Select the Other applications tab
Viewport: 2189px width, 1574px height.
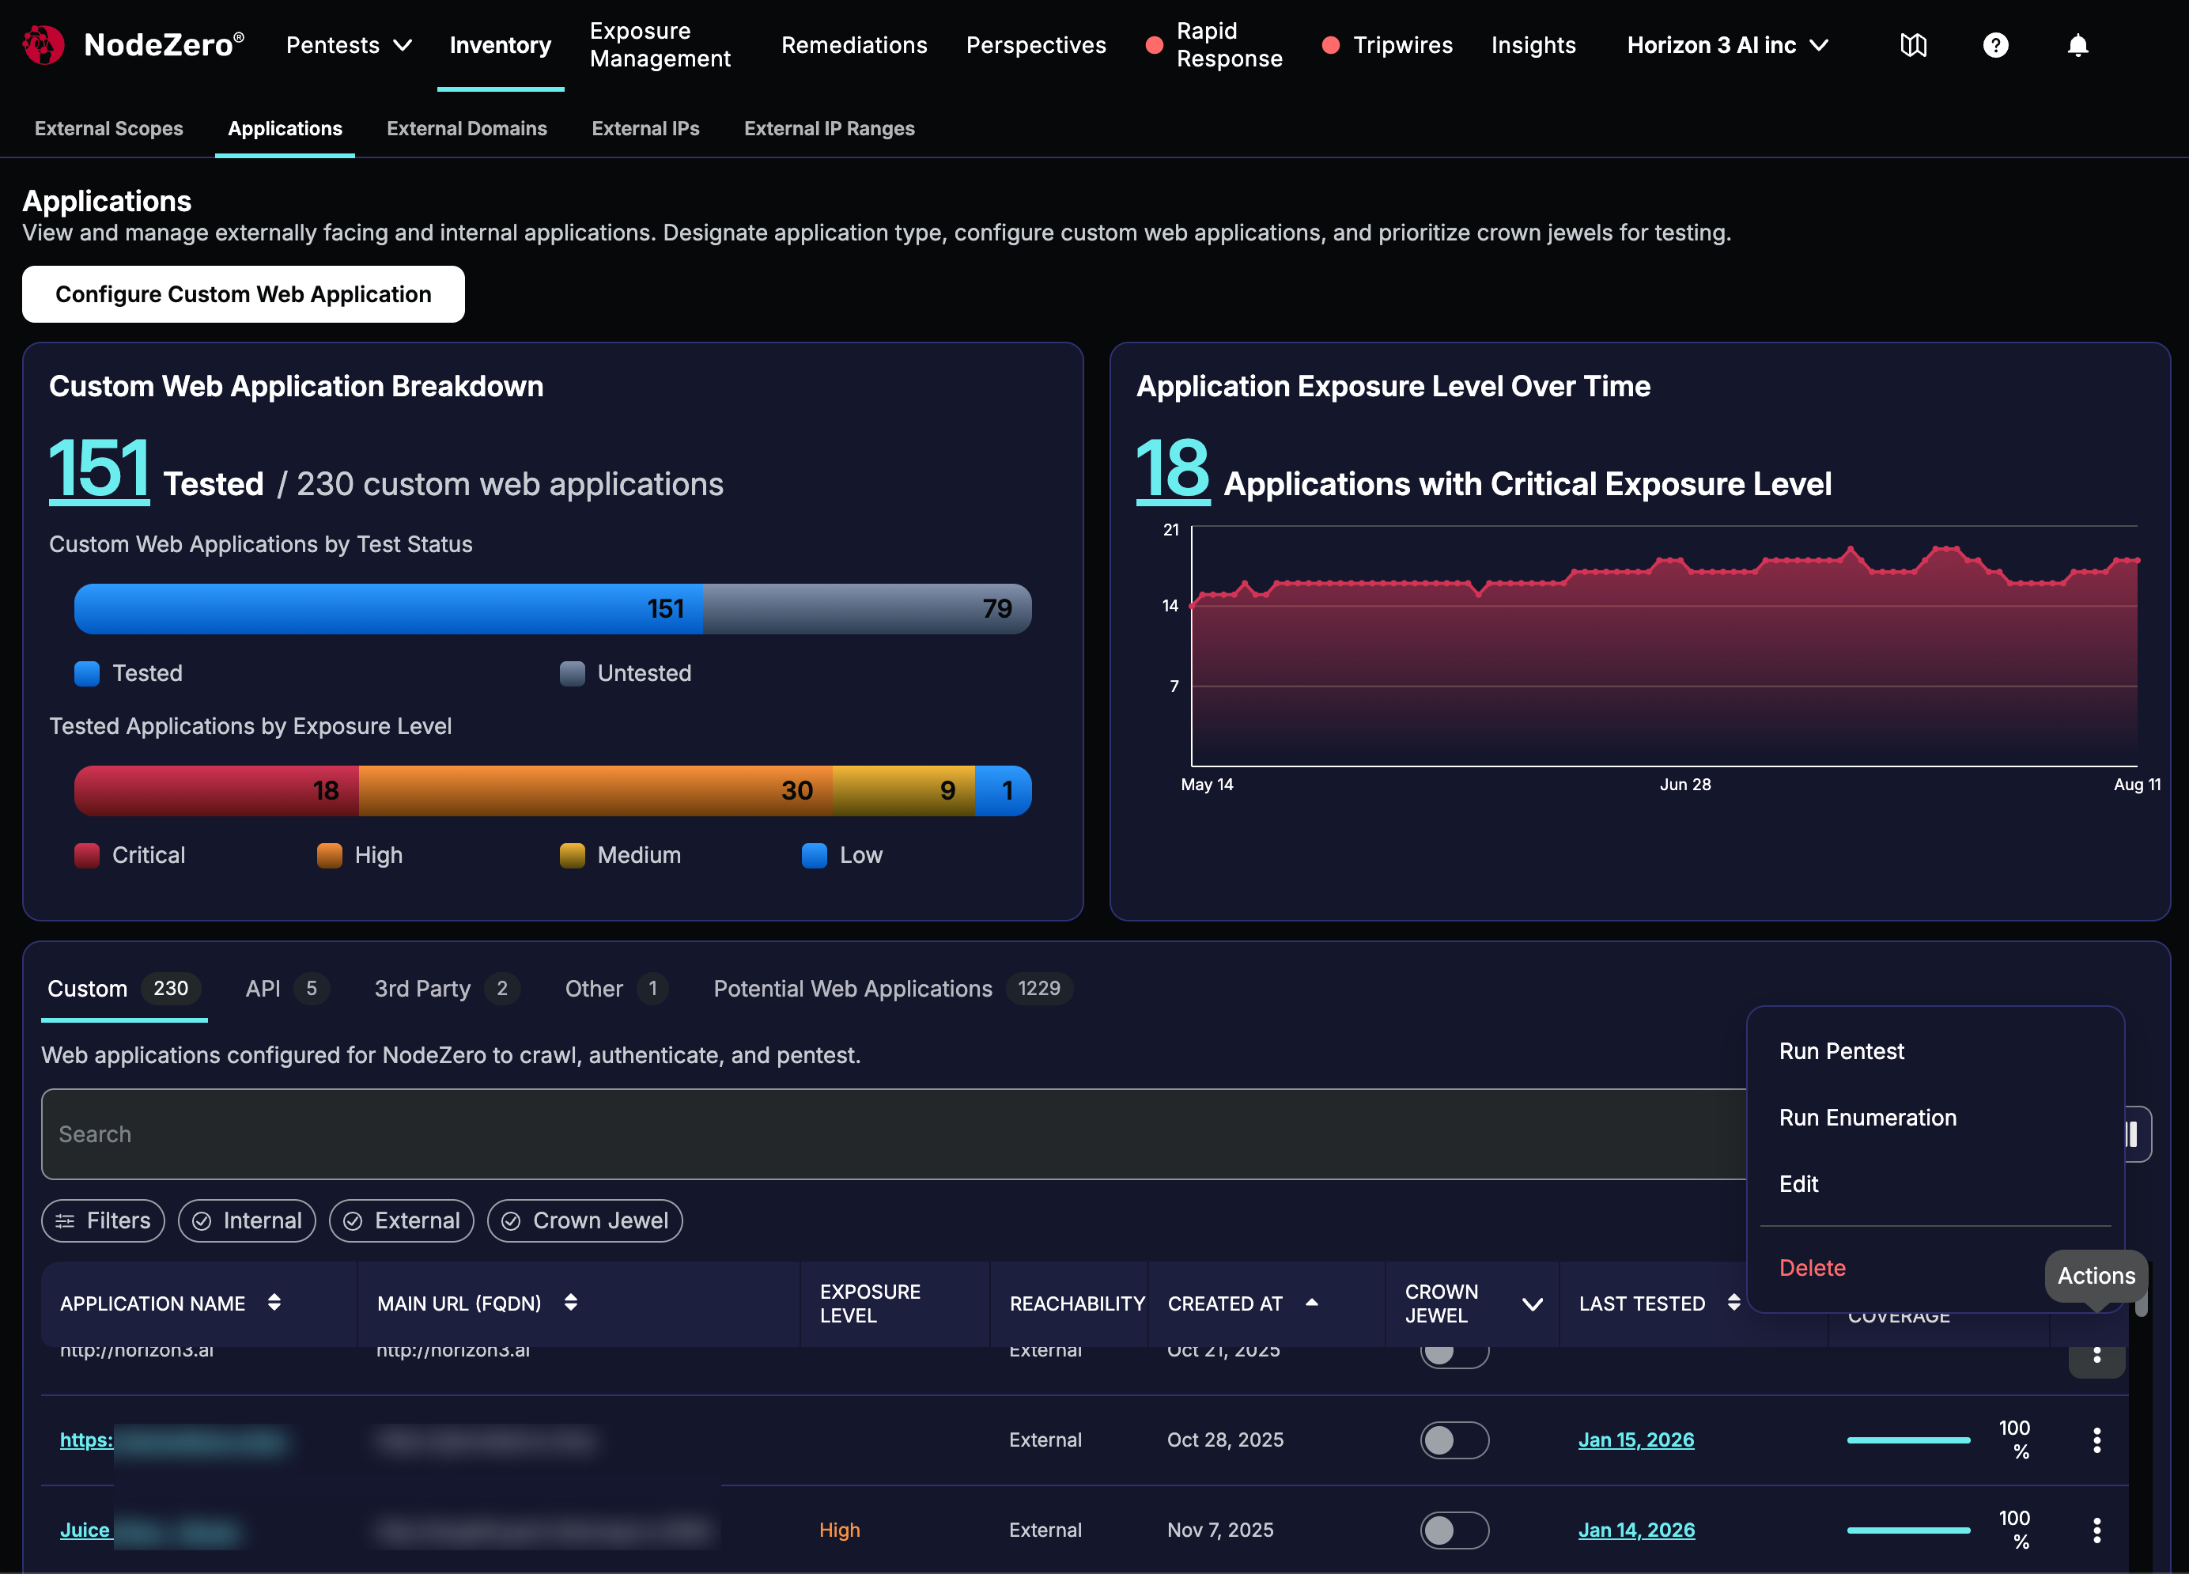point(616,988)
